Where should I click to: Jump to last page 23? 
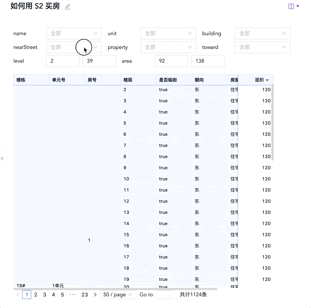(85, 295)
